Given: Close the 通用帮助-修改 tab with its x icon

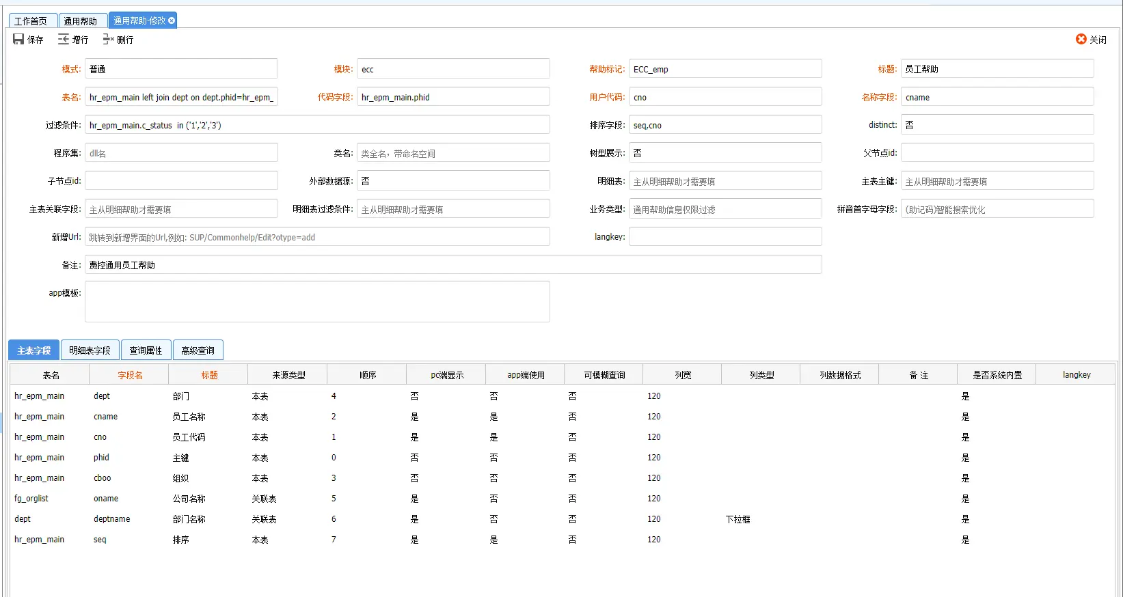Looking at the screenshot, I should [x=172, y=20].
